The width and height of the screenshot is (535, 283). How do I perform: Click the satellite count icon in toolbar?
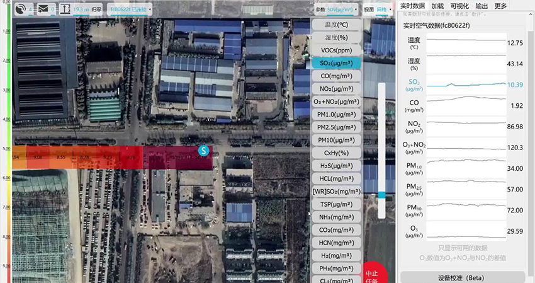coord(21,9)
